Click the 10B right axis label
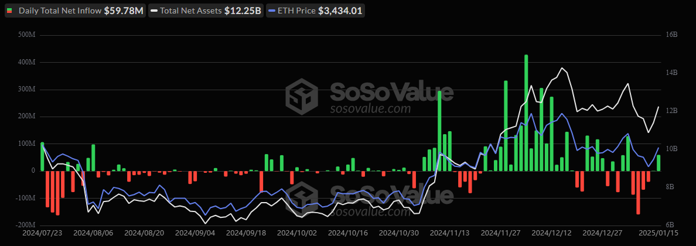The width and height of the screenshot is (696, 246). (x=671, y=149)
